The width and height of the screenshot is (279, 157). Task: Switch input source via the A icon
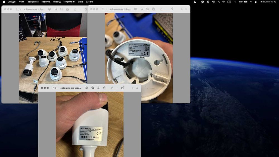[229, 2]
